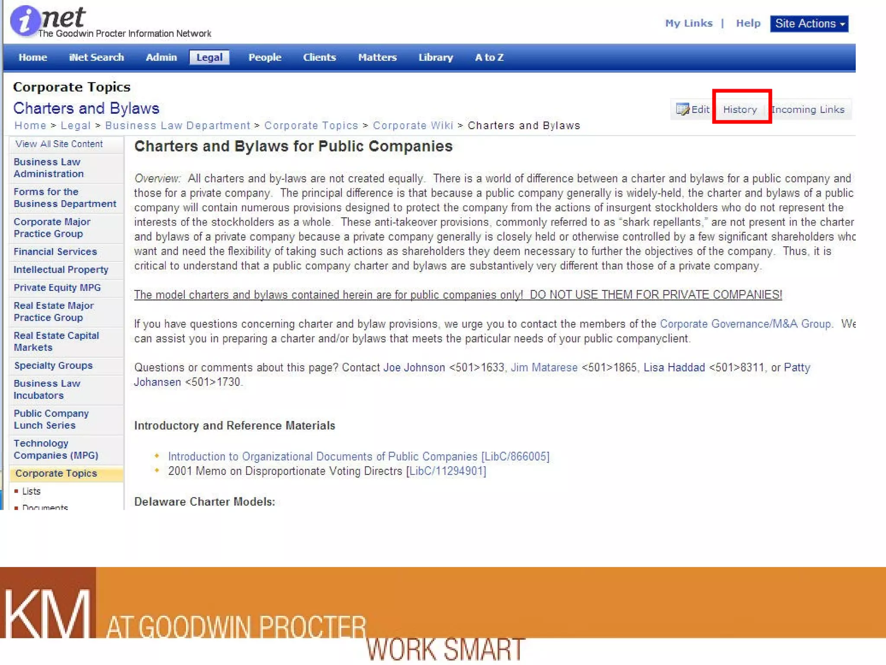This screenshot has width=886, height=665.
Task: Click the My Links menu
Action: [x=688, y=23]
